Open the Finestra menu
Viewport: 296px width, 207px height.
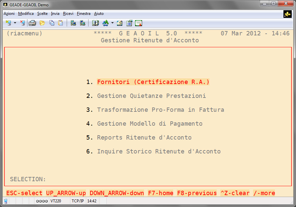tap(84, 14)
